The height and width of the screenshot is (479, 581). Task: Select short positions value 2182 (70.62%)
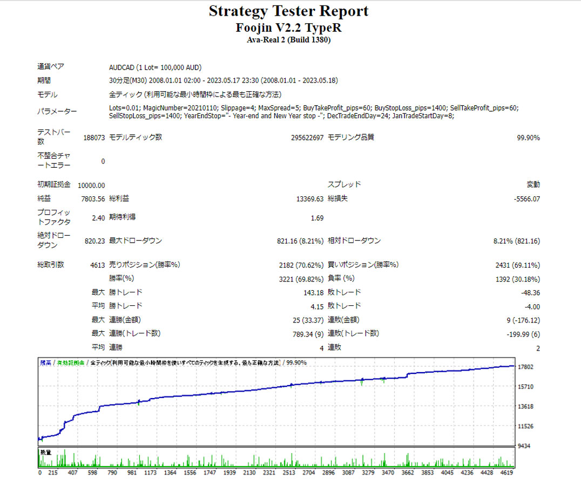click(x=301, y=265)
